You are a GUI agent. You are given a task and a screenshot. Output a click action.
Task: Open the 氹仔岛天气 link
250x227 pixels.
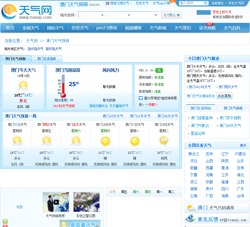pyautogui.click(x=35, y=49)
